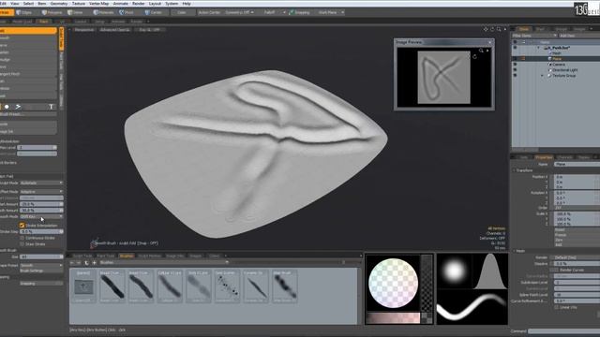Viewport: 600px width, 337px height.
Task: Switch to the Channels tab in properties
Action: [564, 157]
